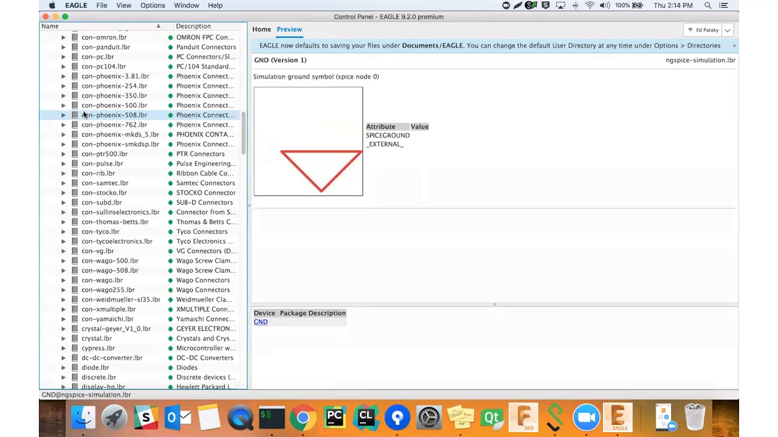Viewport: 778px width, 437px height.
Task: Toggle the in-use dot for con-phoenix-500.lbr
Action: coord(171,105)
